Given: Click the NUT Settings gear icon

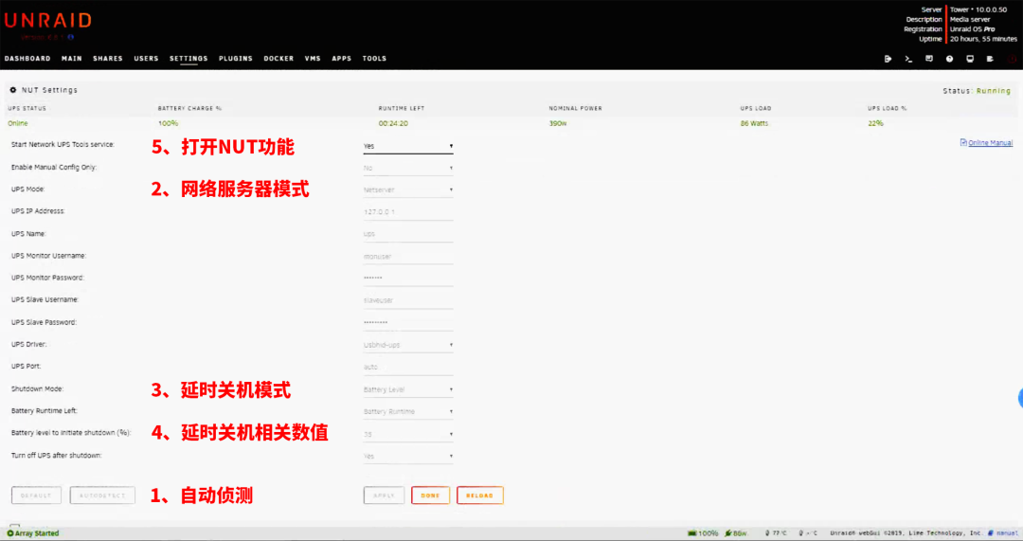Looking at the screenshot, I should pos(13,90).
